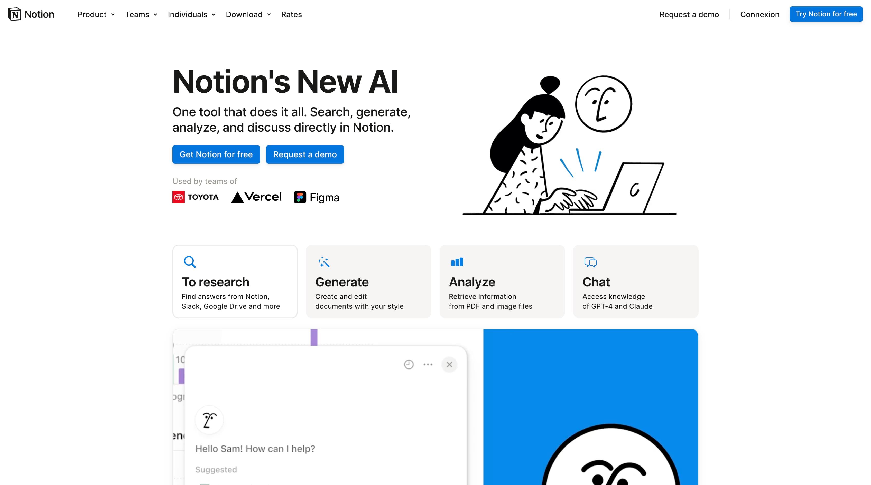Image resolution: width=871 pixels, height=485 pixels.
Task: Click Request a demo button
Action: [x=305, y=154]
